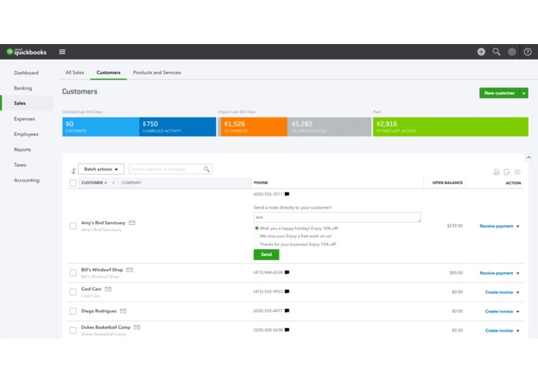Open the settings gear in the header
The width and height of the screenshot is (538, 382).
[x=512, y=52]
